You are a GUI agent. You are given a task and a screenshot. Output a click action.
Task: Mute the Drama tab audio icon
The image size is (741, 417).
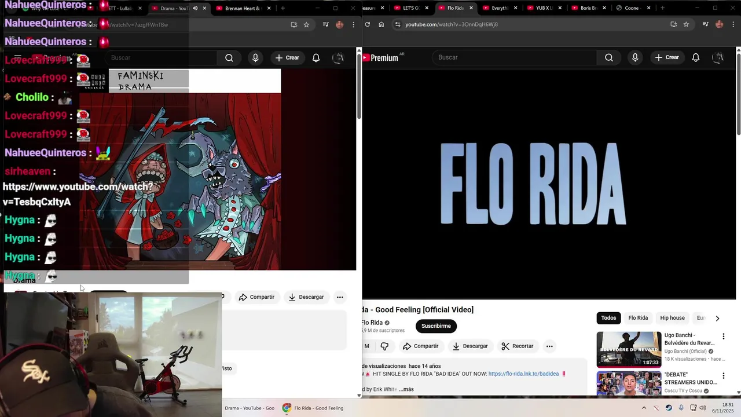point(195,8)
